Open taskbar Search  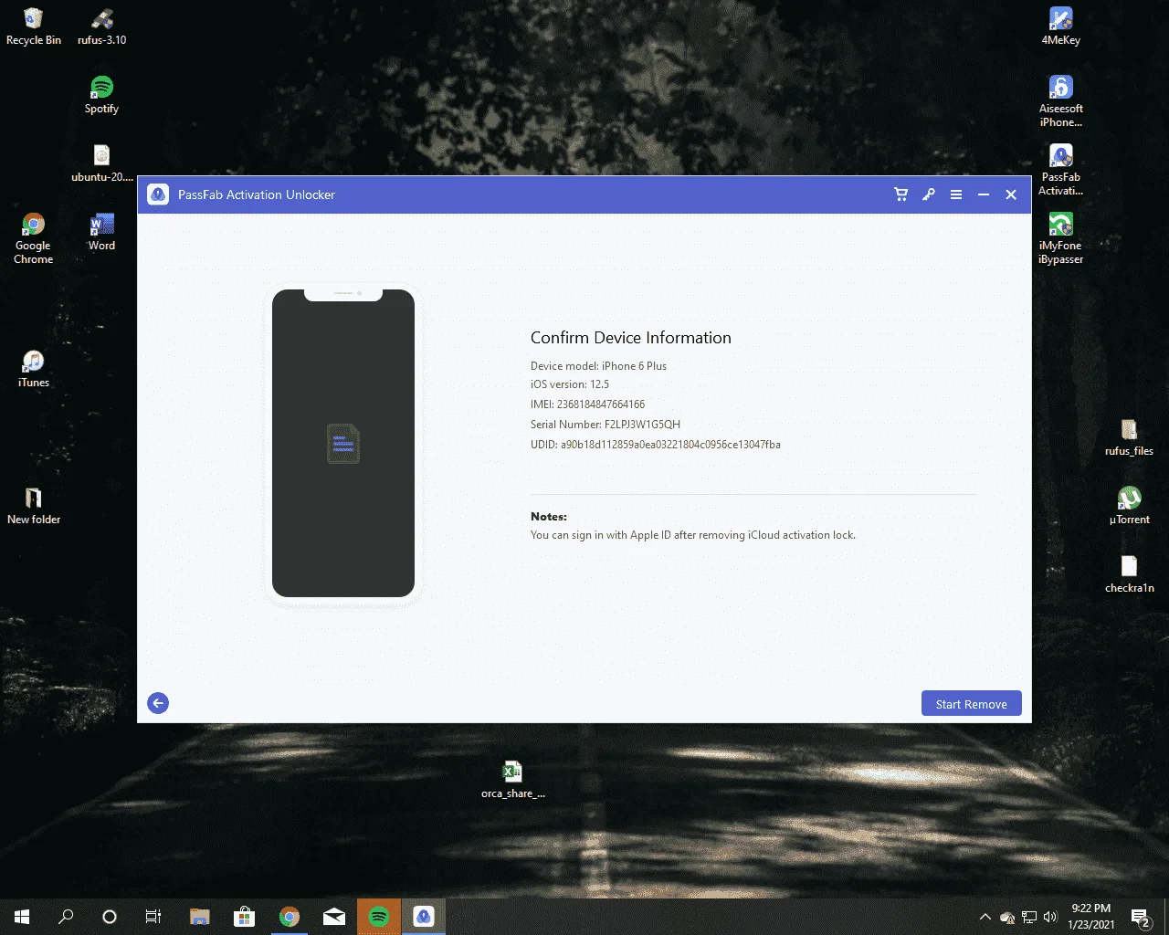tap(66, 917)
